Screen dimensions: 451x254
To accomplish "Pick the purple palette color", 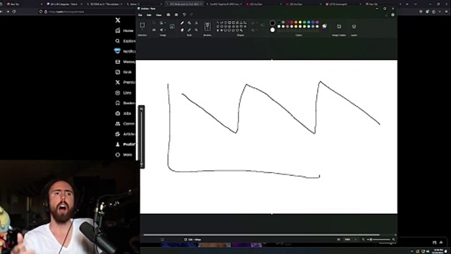I will [x=317, y=22].
